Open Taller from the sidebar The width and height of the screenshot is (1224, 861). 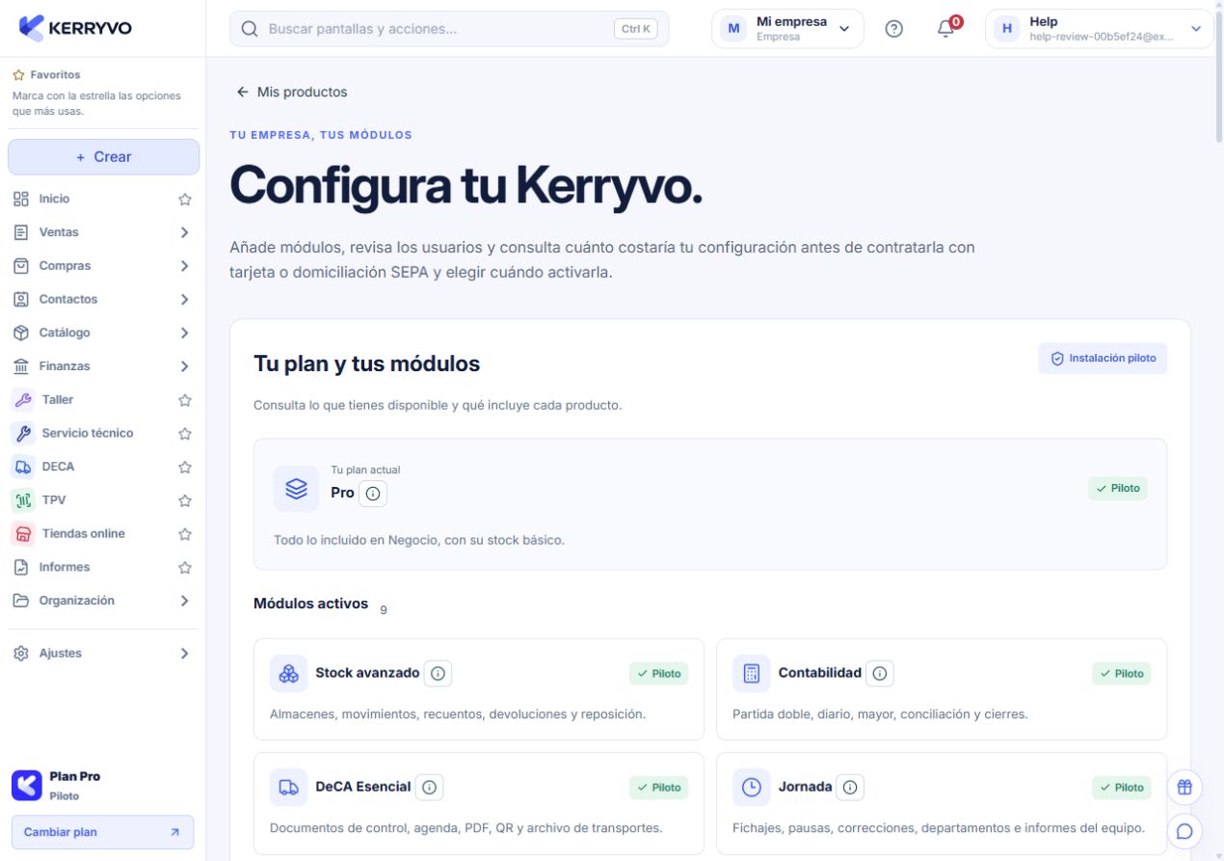click(x=58, y=399)
